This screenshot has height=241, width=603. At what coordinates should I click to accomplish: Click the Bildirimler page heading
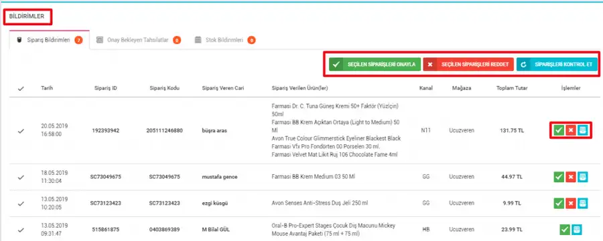(x=27, y=17)
